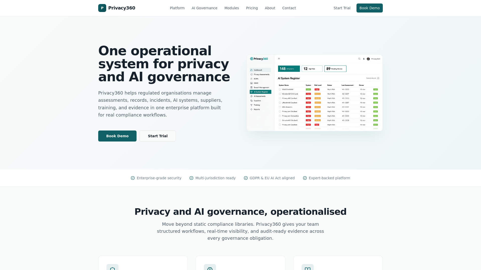The height and width of the screenshot is (270, 481).
Task: Click the Expert-backed platform text
Action: [x=329, y=178]
